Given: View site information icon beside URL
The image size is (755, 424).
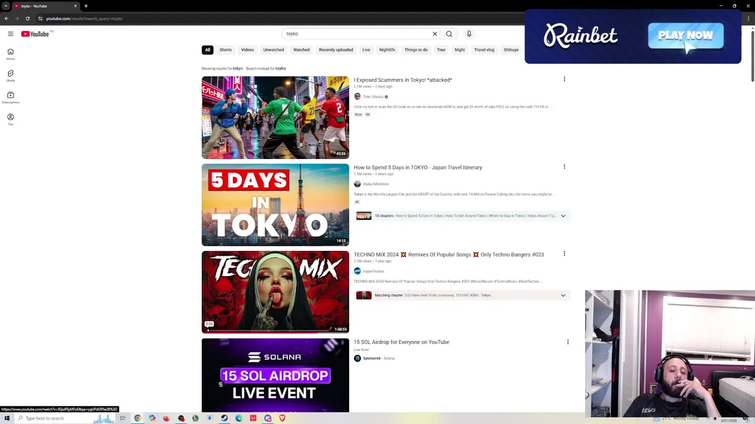Looking at the screenshot, I should click(x=40, y=18).
